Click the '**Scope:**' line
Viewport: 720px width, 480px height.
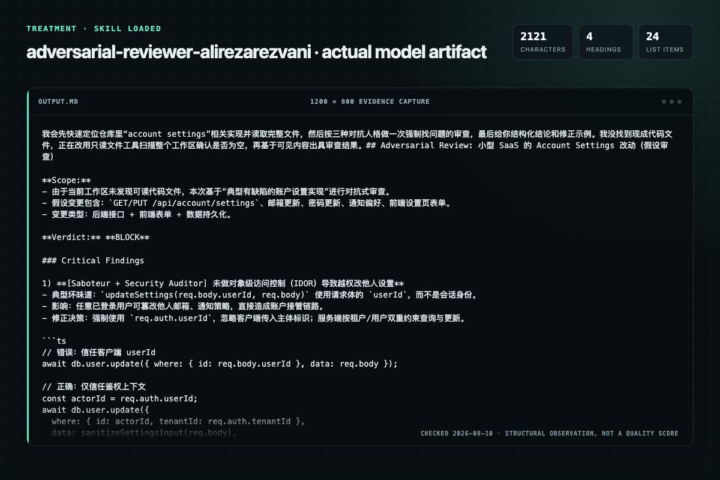click(67, 180)
